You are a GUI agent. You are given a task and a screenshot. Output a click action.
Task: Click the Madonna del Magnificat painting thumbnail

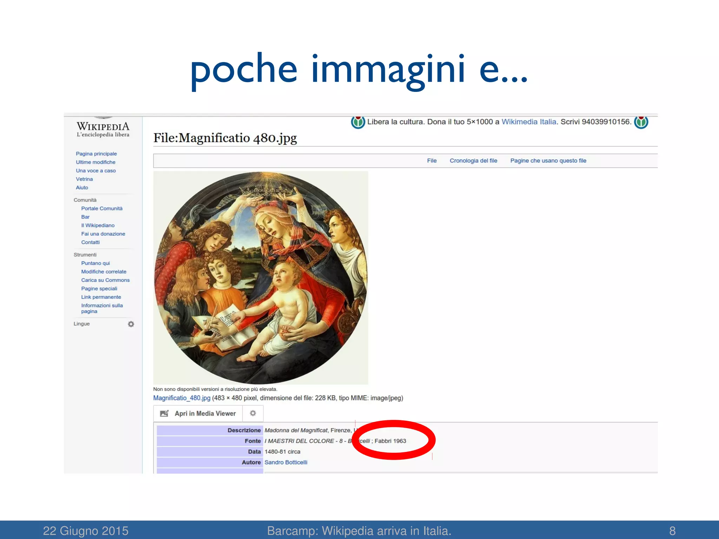pos(260,278)
